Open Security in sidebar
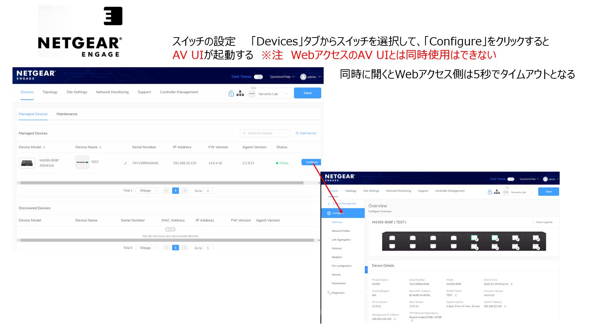Image resolution: width=589 pixels, height=329 pixels. click(336, 275)
